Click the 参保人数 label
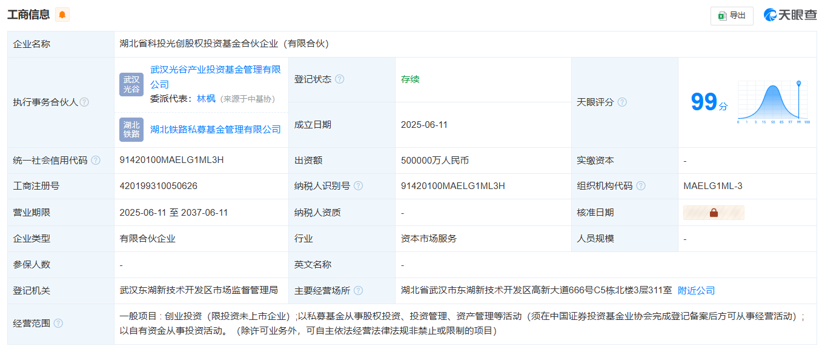 pos(31,265)
